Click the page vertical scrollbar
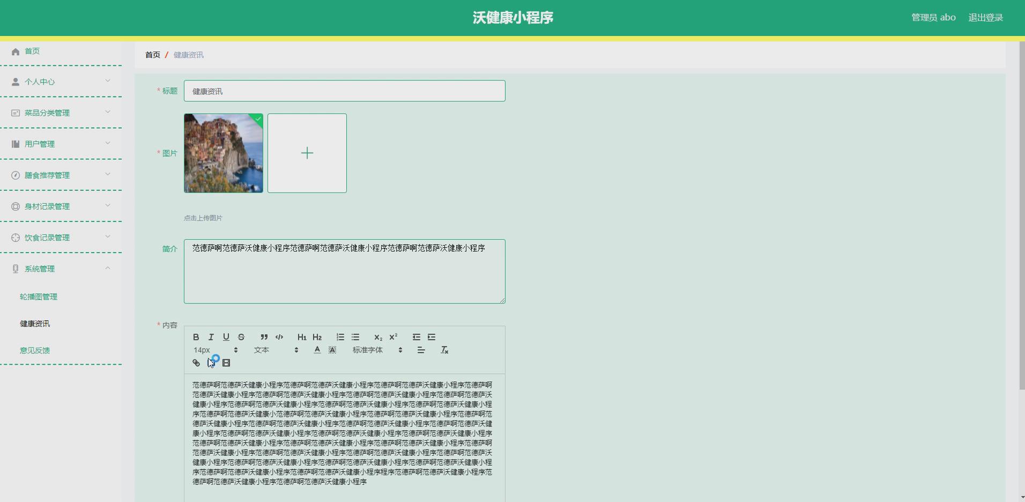The image size is (1025, 502). 1022,215
